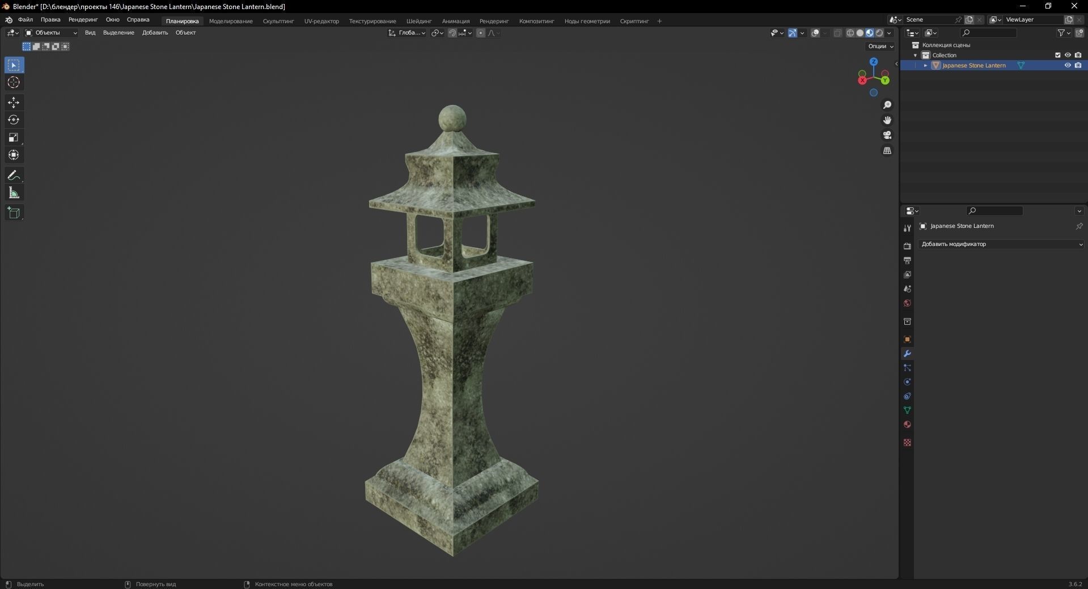Expand the Japanese Stone Lantern tree row
Image resolution: width=1088 pixels, height=589 pixels.
click(x=926, y=65)
